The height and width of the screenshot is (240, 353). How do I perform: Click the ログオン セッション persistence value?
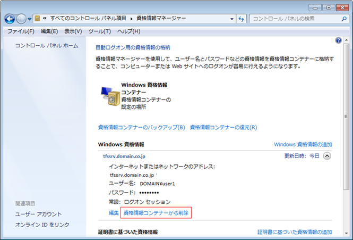click(x=147, y=202)
